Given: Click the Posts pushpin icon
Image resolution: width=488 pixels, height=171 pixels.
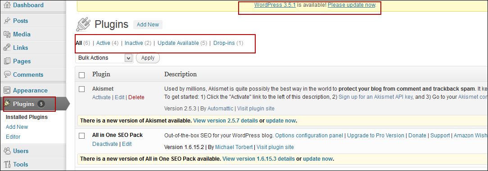Looking at the screenshot, I should (x=7, y=21).
